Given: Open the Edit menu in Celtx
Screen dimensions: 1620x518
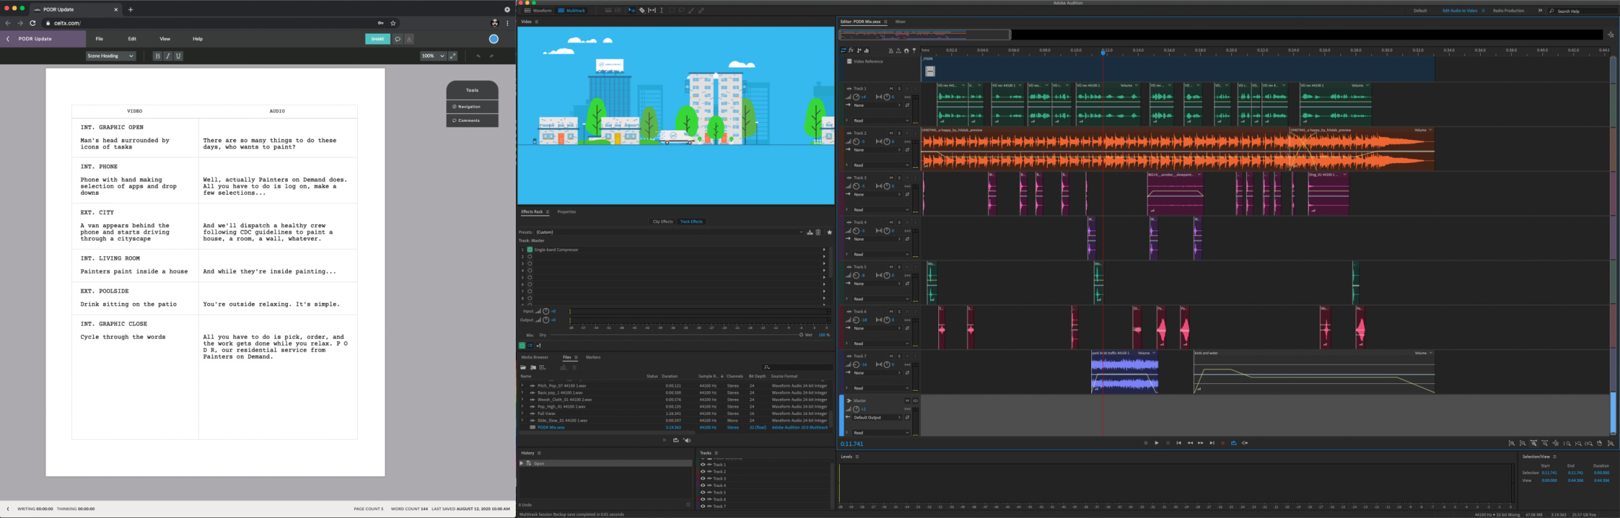Looking at the screenshot, I should point(132,39).
